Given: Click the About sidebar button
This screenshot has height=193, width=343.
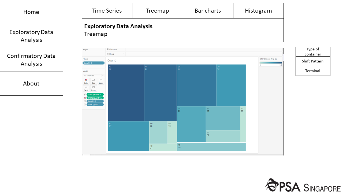Looking at the screenshot, I should click(x=31, y=84).
